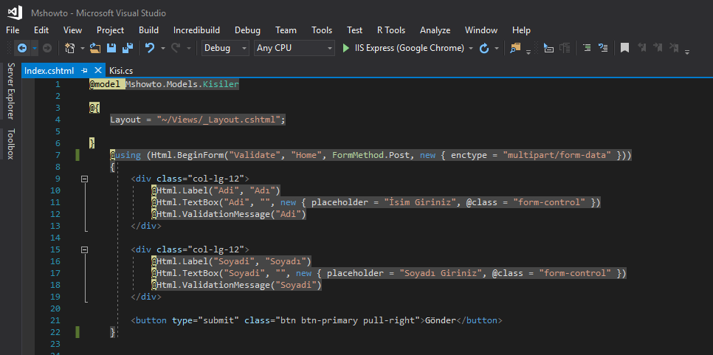Open the Debug configuration dropdown
The width and height of the screenshot is (713, 355).
[x=225, y=48]
